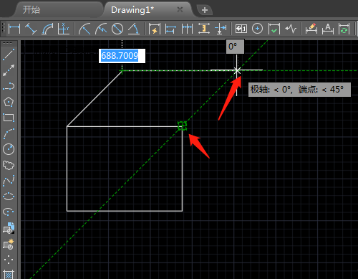Viewport: 358px width, 279px height.
Task: Pick the Diameter dimension tool
Action: tap(117, 29)
